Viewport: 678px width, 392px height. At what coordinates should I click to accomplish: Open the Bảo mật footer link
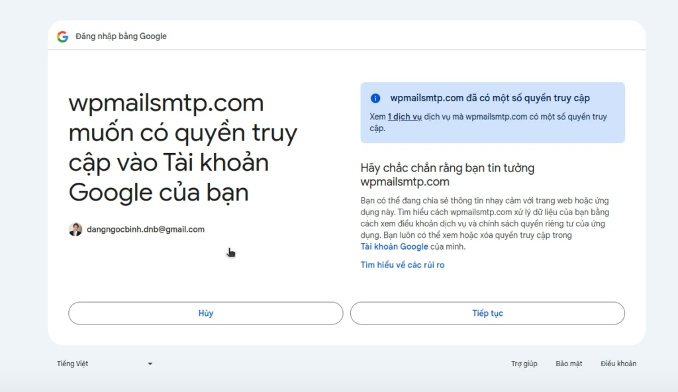pos(569,364)
